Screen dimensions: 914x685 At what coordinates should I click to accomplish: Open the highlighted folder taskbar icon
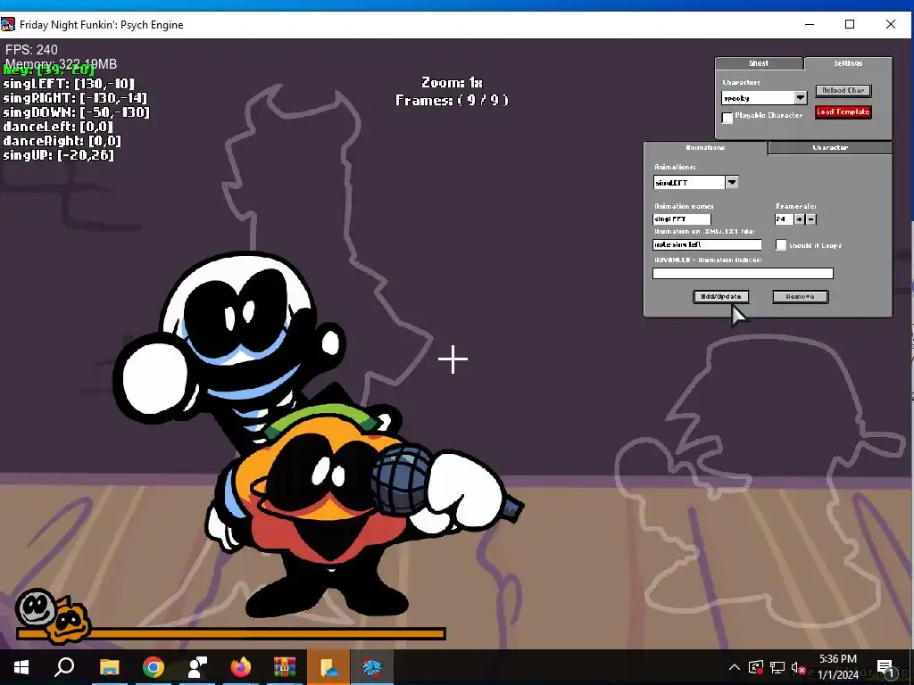click(328, 667)
